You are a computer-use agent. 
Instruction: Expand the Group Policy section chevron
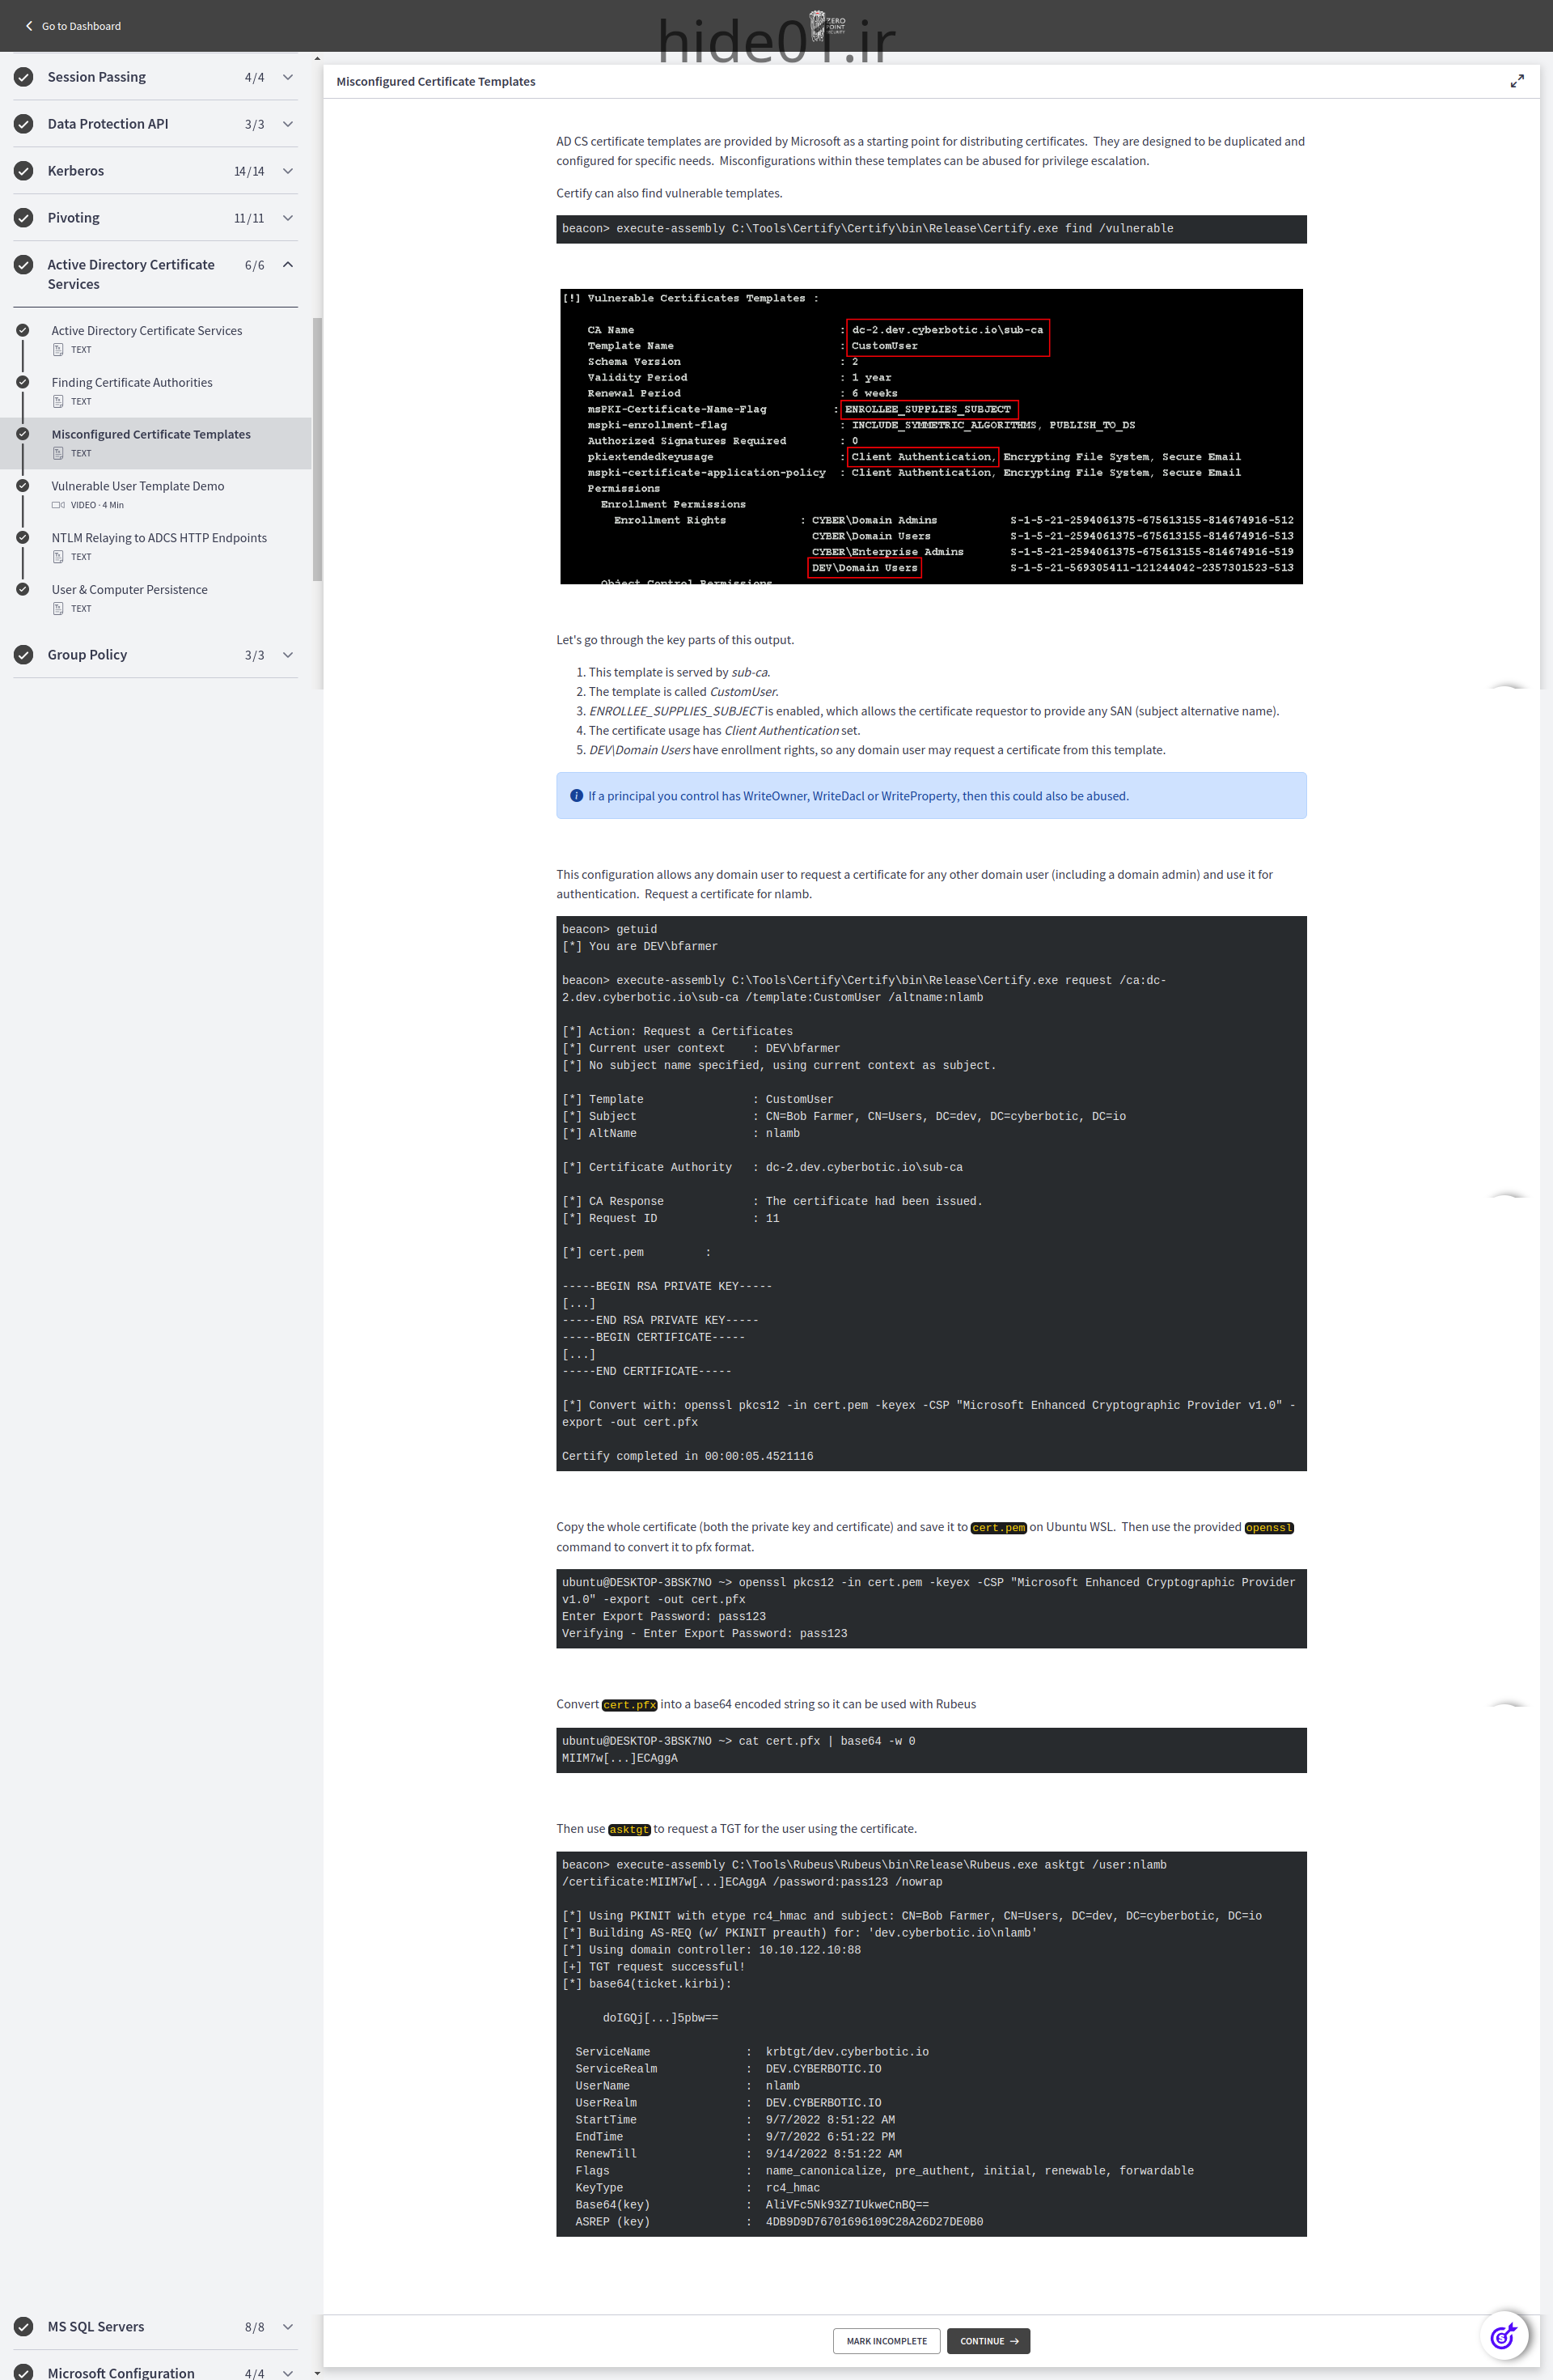(288, 655)
